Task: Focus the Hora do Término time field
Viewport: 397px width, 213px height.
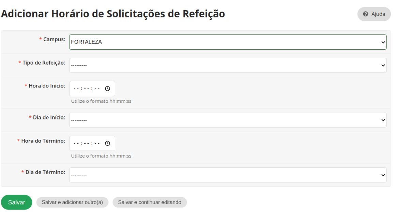Action: coord(92,144)
